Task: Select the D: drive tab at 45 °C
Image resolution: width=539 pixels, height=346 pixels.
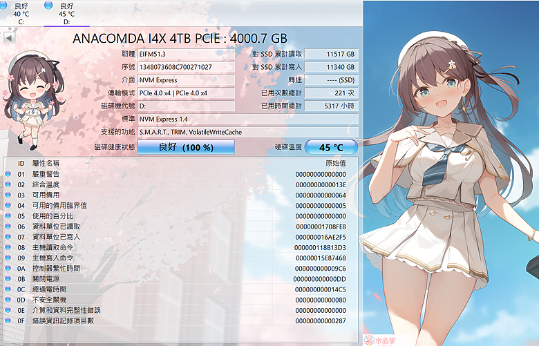Action: (x=67, y=14)
